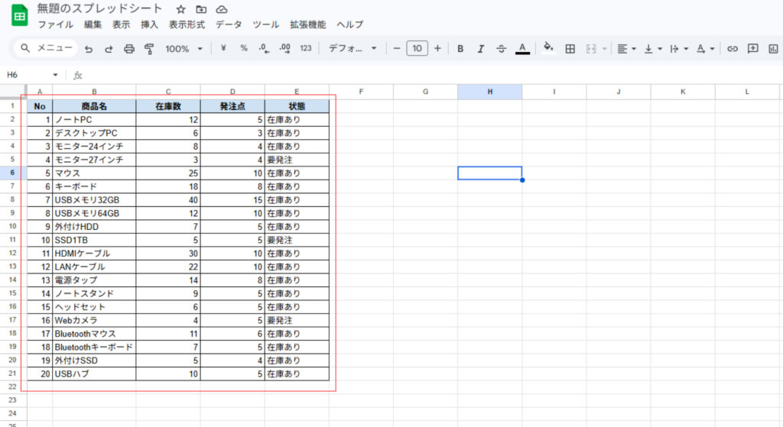Toggle strikethrough formatting

point(502,49)
